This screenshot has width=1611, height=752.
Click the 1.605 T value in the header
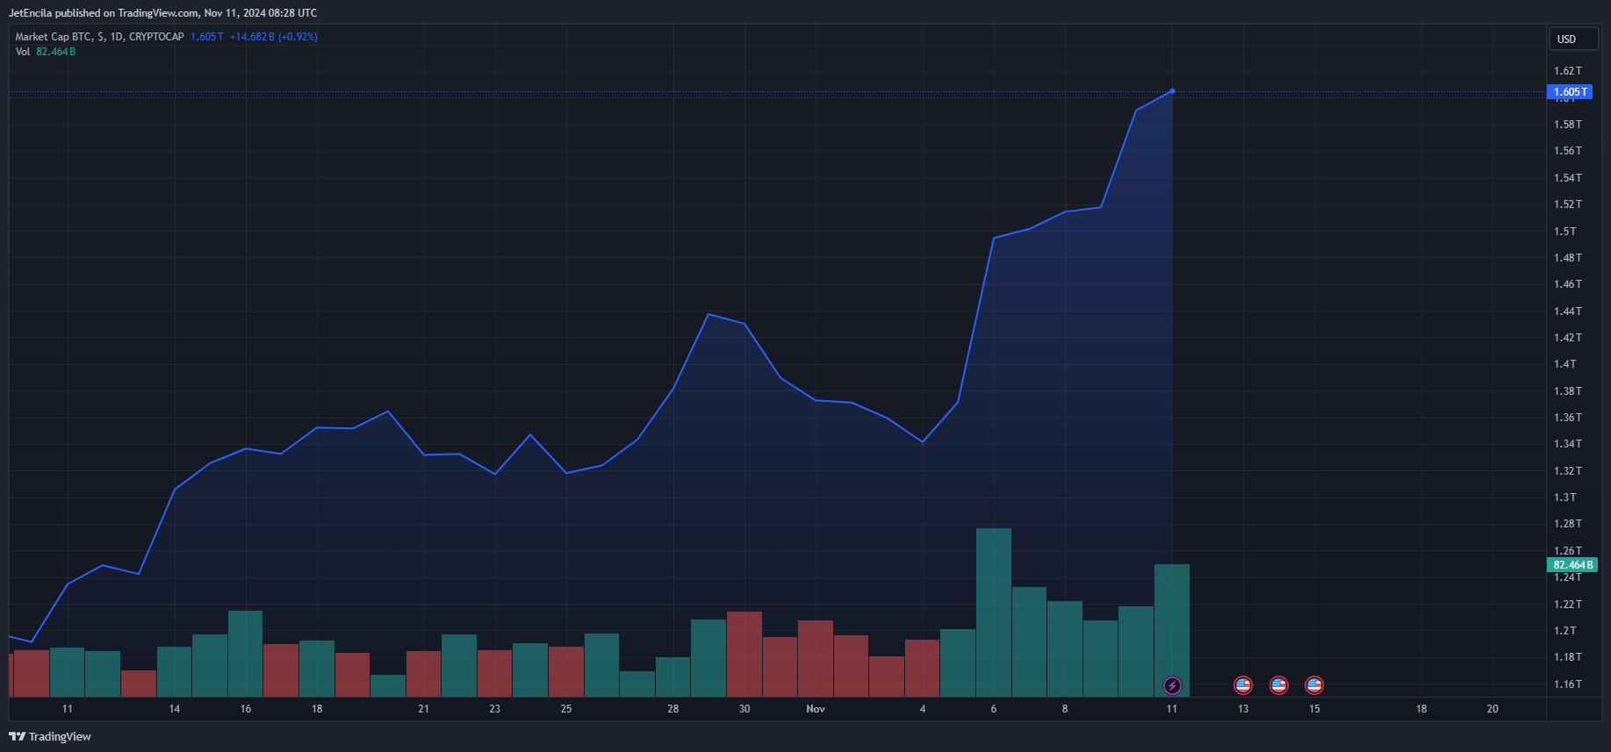[x=207, y=37]
